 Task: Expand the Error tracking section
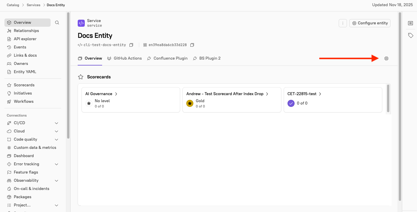pos(57,164)
